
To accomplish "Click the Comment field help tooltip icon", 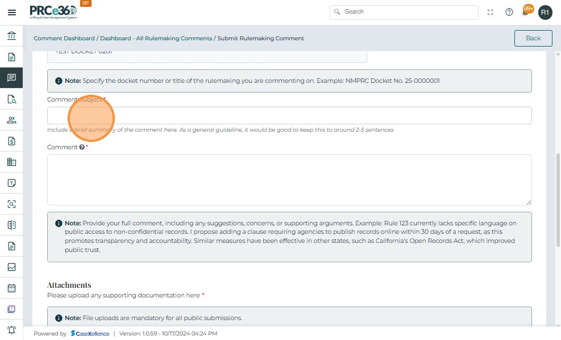I will tap(82, 147).
